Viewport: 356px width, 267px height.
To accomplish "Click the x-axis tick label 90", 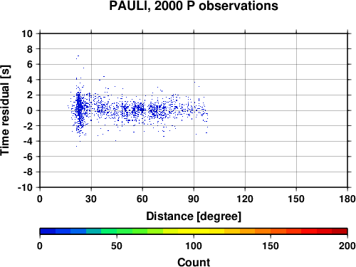I will tap(194, 199).
